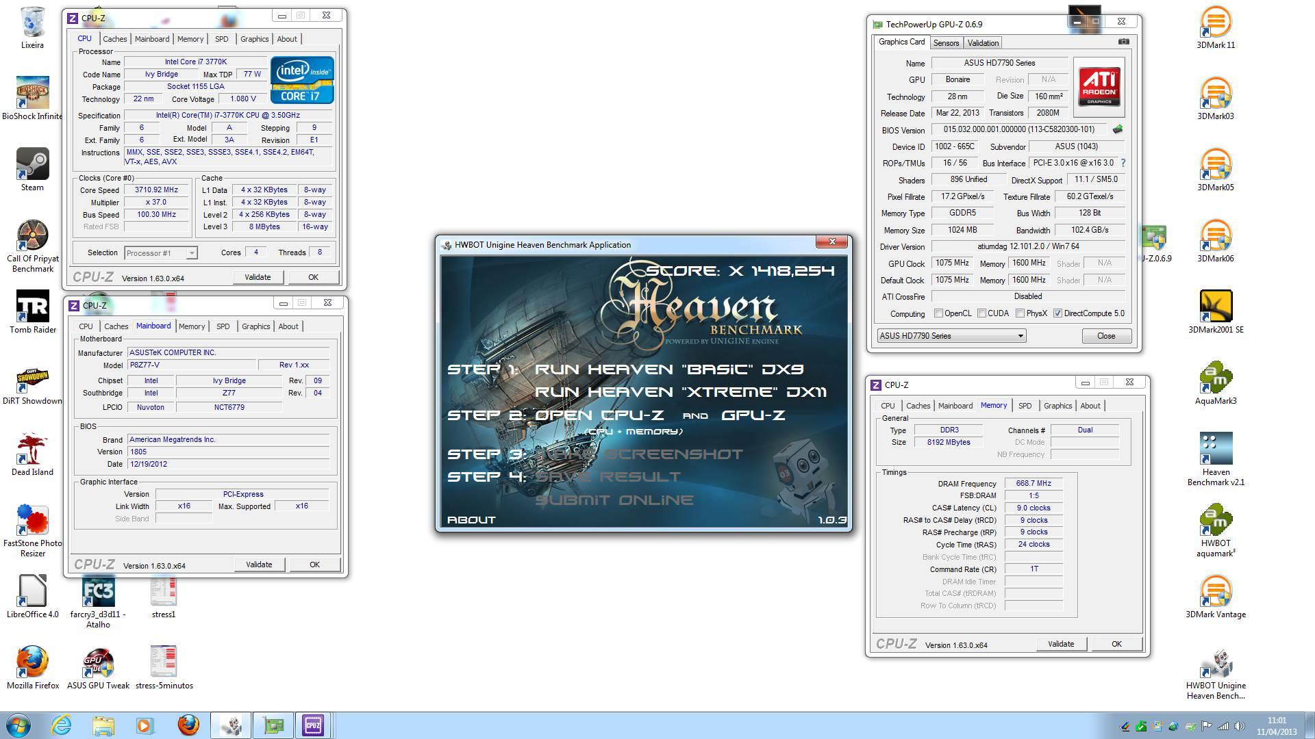1315x739 pixels.
Task: Toggle DirectCompute 5.0 checkbox
Action: (1057, 313)
